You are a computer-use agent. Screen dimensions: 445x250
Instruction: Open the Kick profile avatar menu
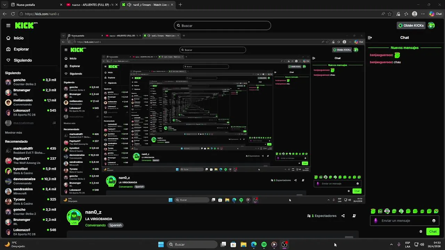coord(431,25)
